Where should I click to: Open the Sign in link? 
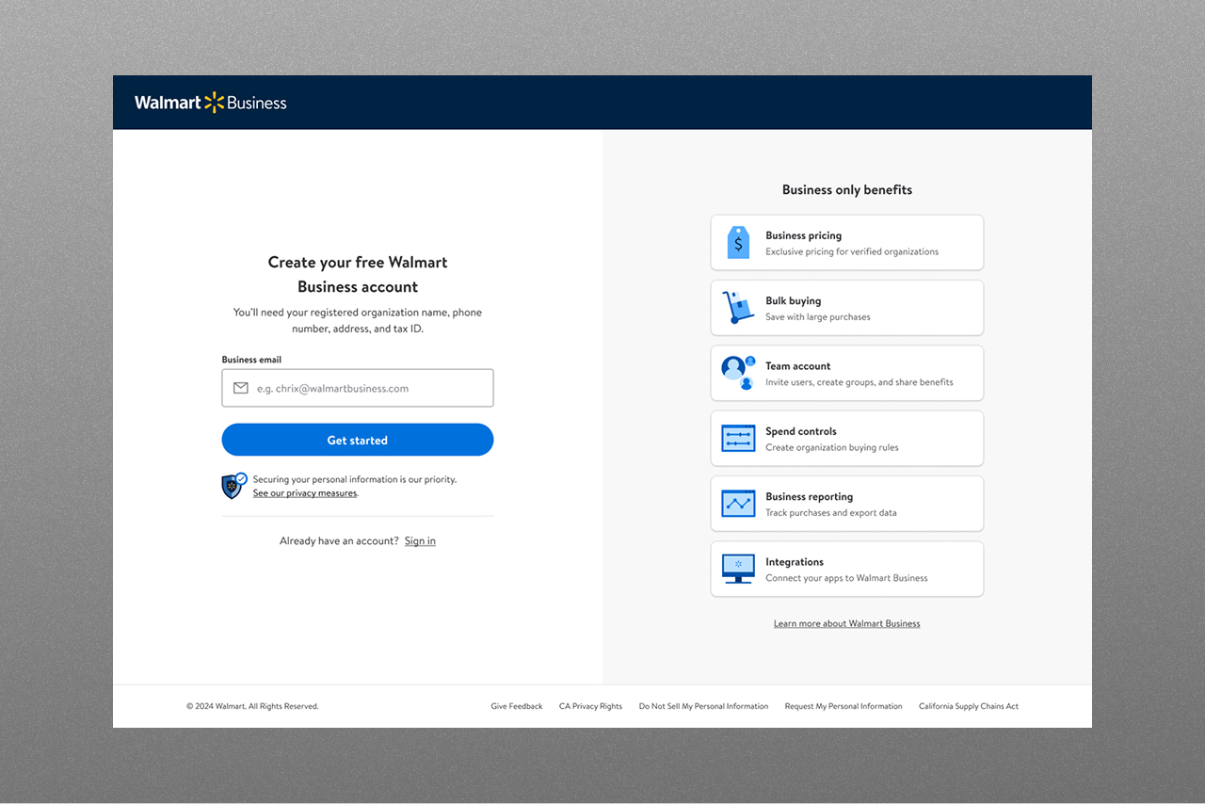point(420,540)
